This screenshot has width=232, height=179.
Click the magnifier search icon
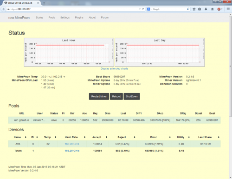(188, 9)
